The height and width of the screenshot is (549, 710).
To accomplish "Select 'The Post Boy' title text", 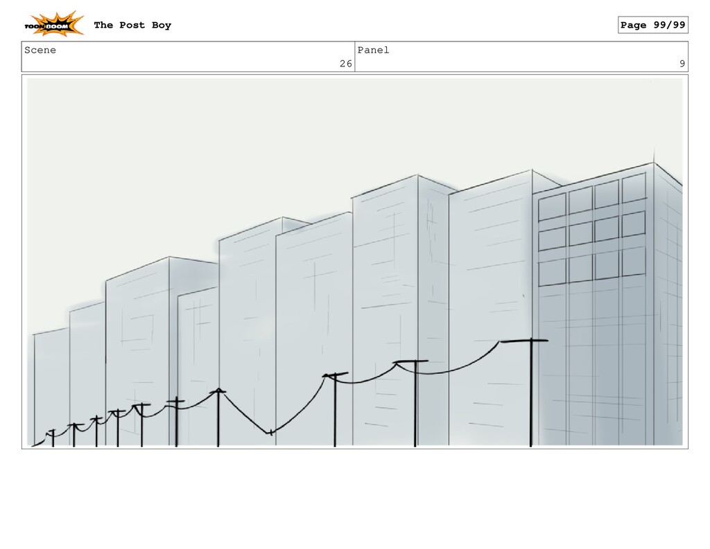I will coord(132,26).
